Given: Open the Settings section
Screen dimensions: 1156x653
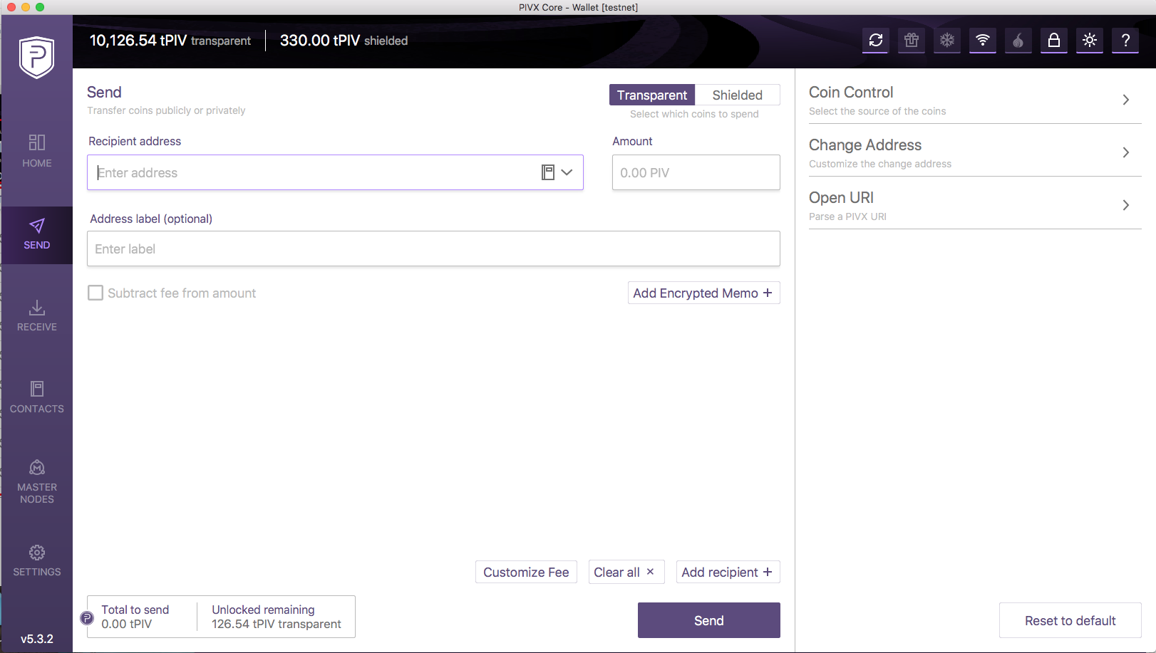Looking at the screenshot, I should (x=37, y=560).
